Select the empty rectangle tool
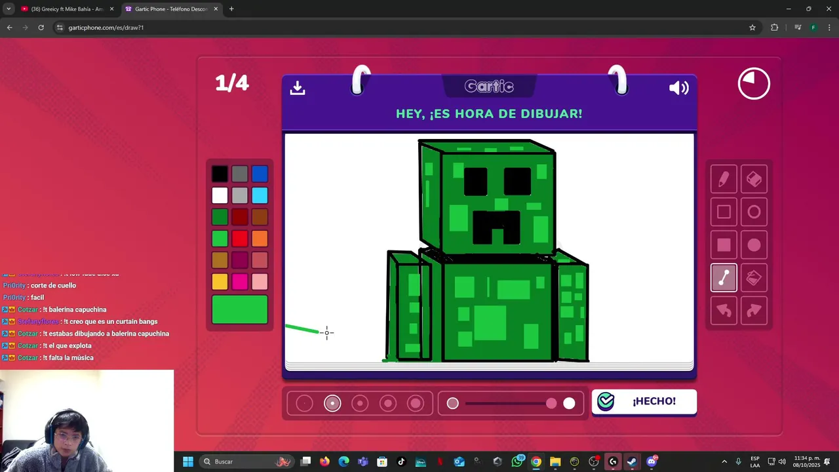Viewport: 839px width, 472px height. (724, 212)
